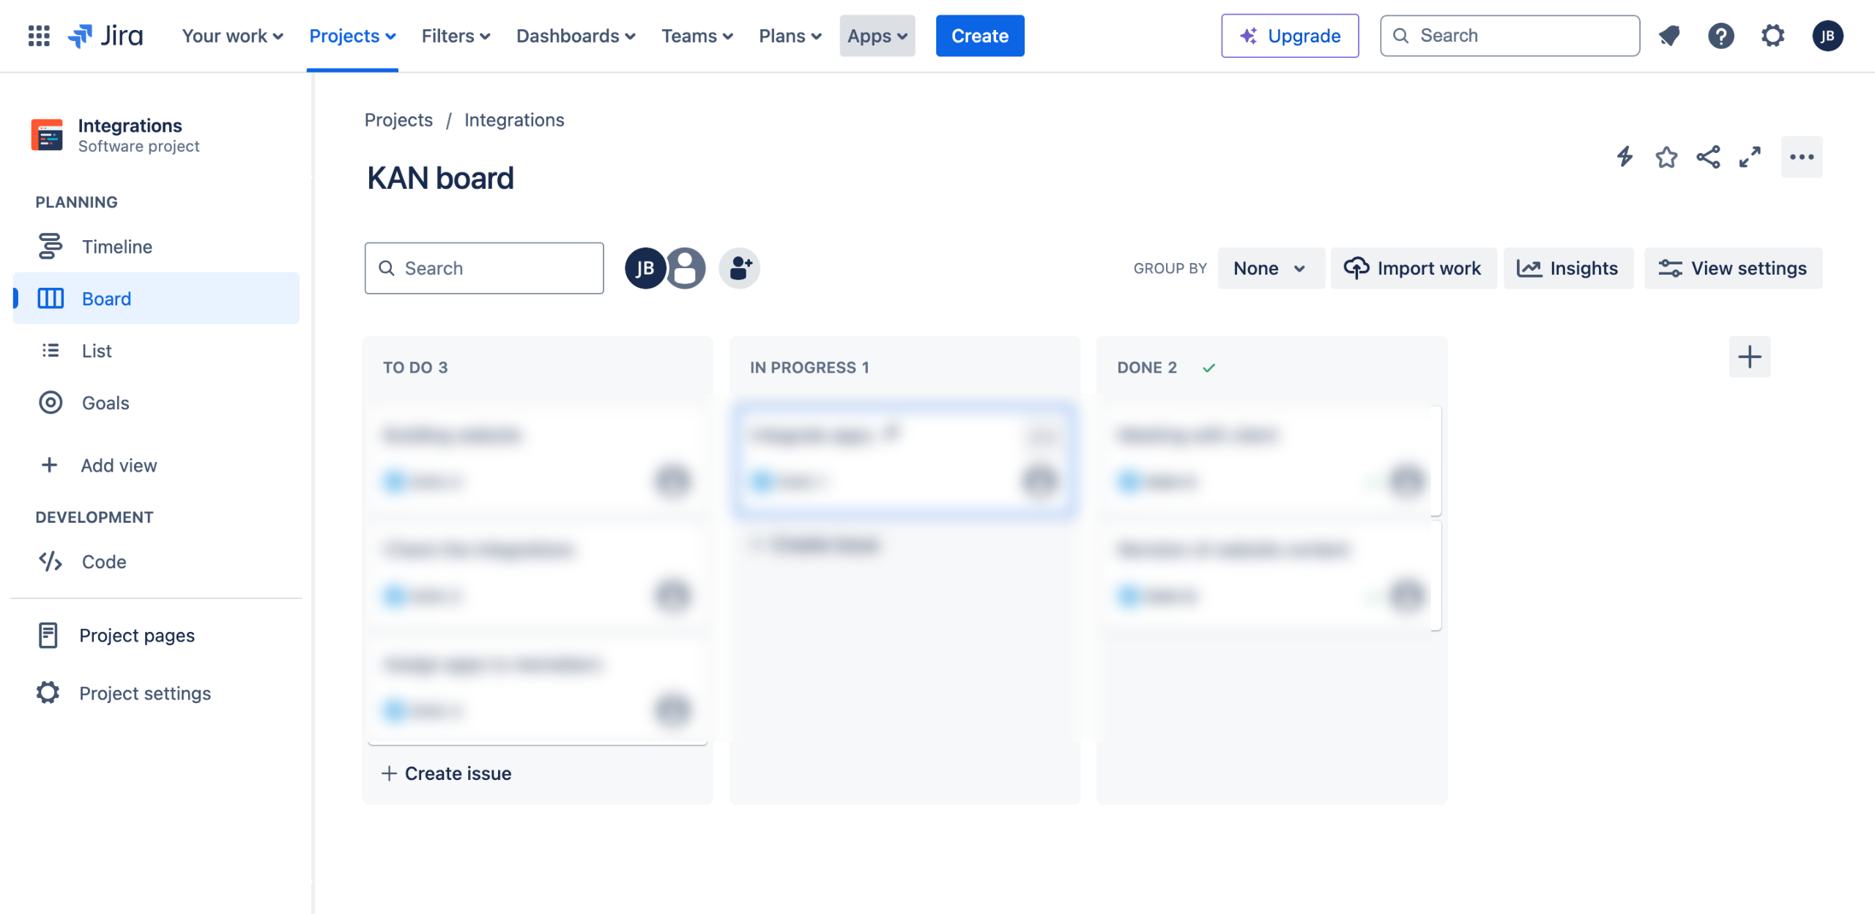Open the help question mark icon

[1720, 35]
